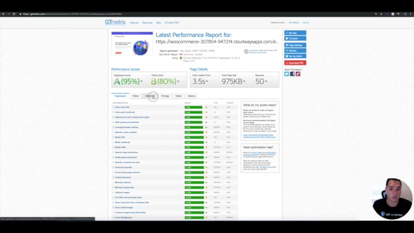
Task: Expand the Inline small CSS recommendation
Action: click(x=174, y=107)
